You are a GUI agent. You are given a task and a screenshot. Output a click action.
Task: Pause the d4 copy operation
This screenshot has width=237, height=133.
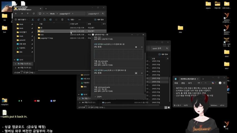136,47
